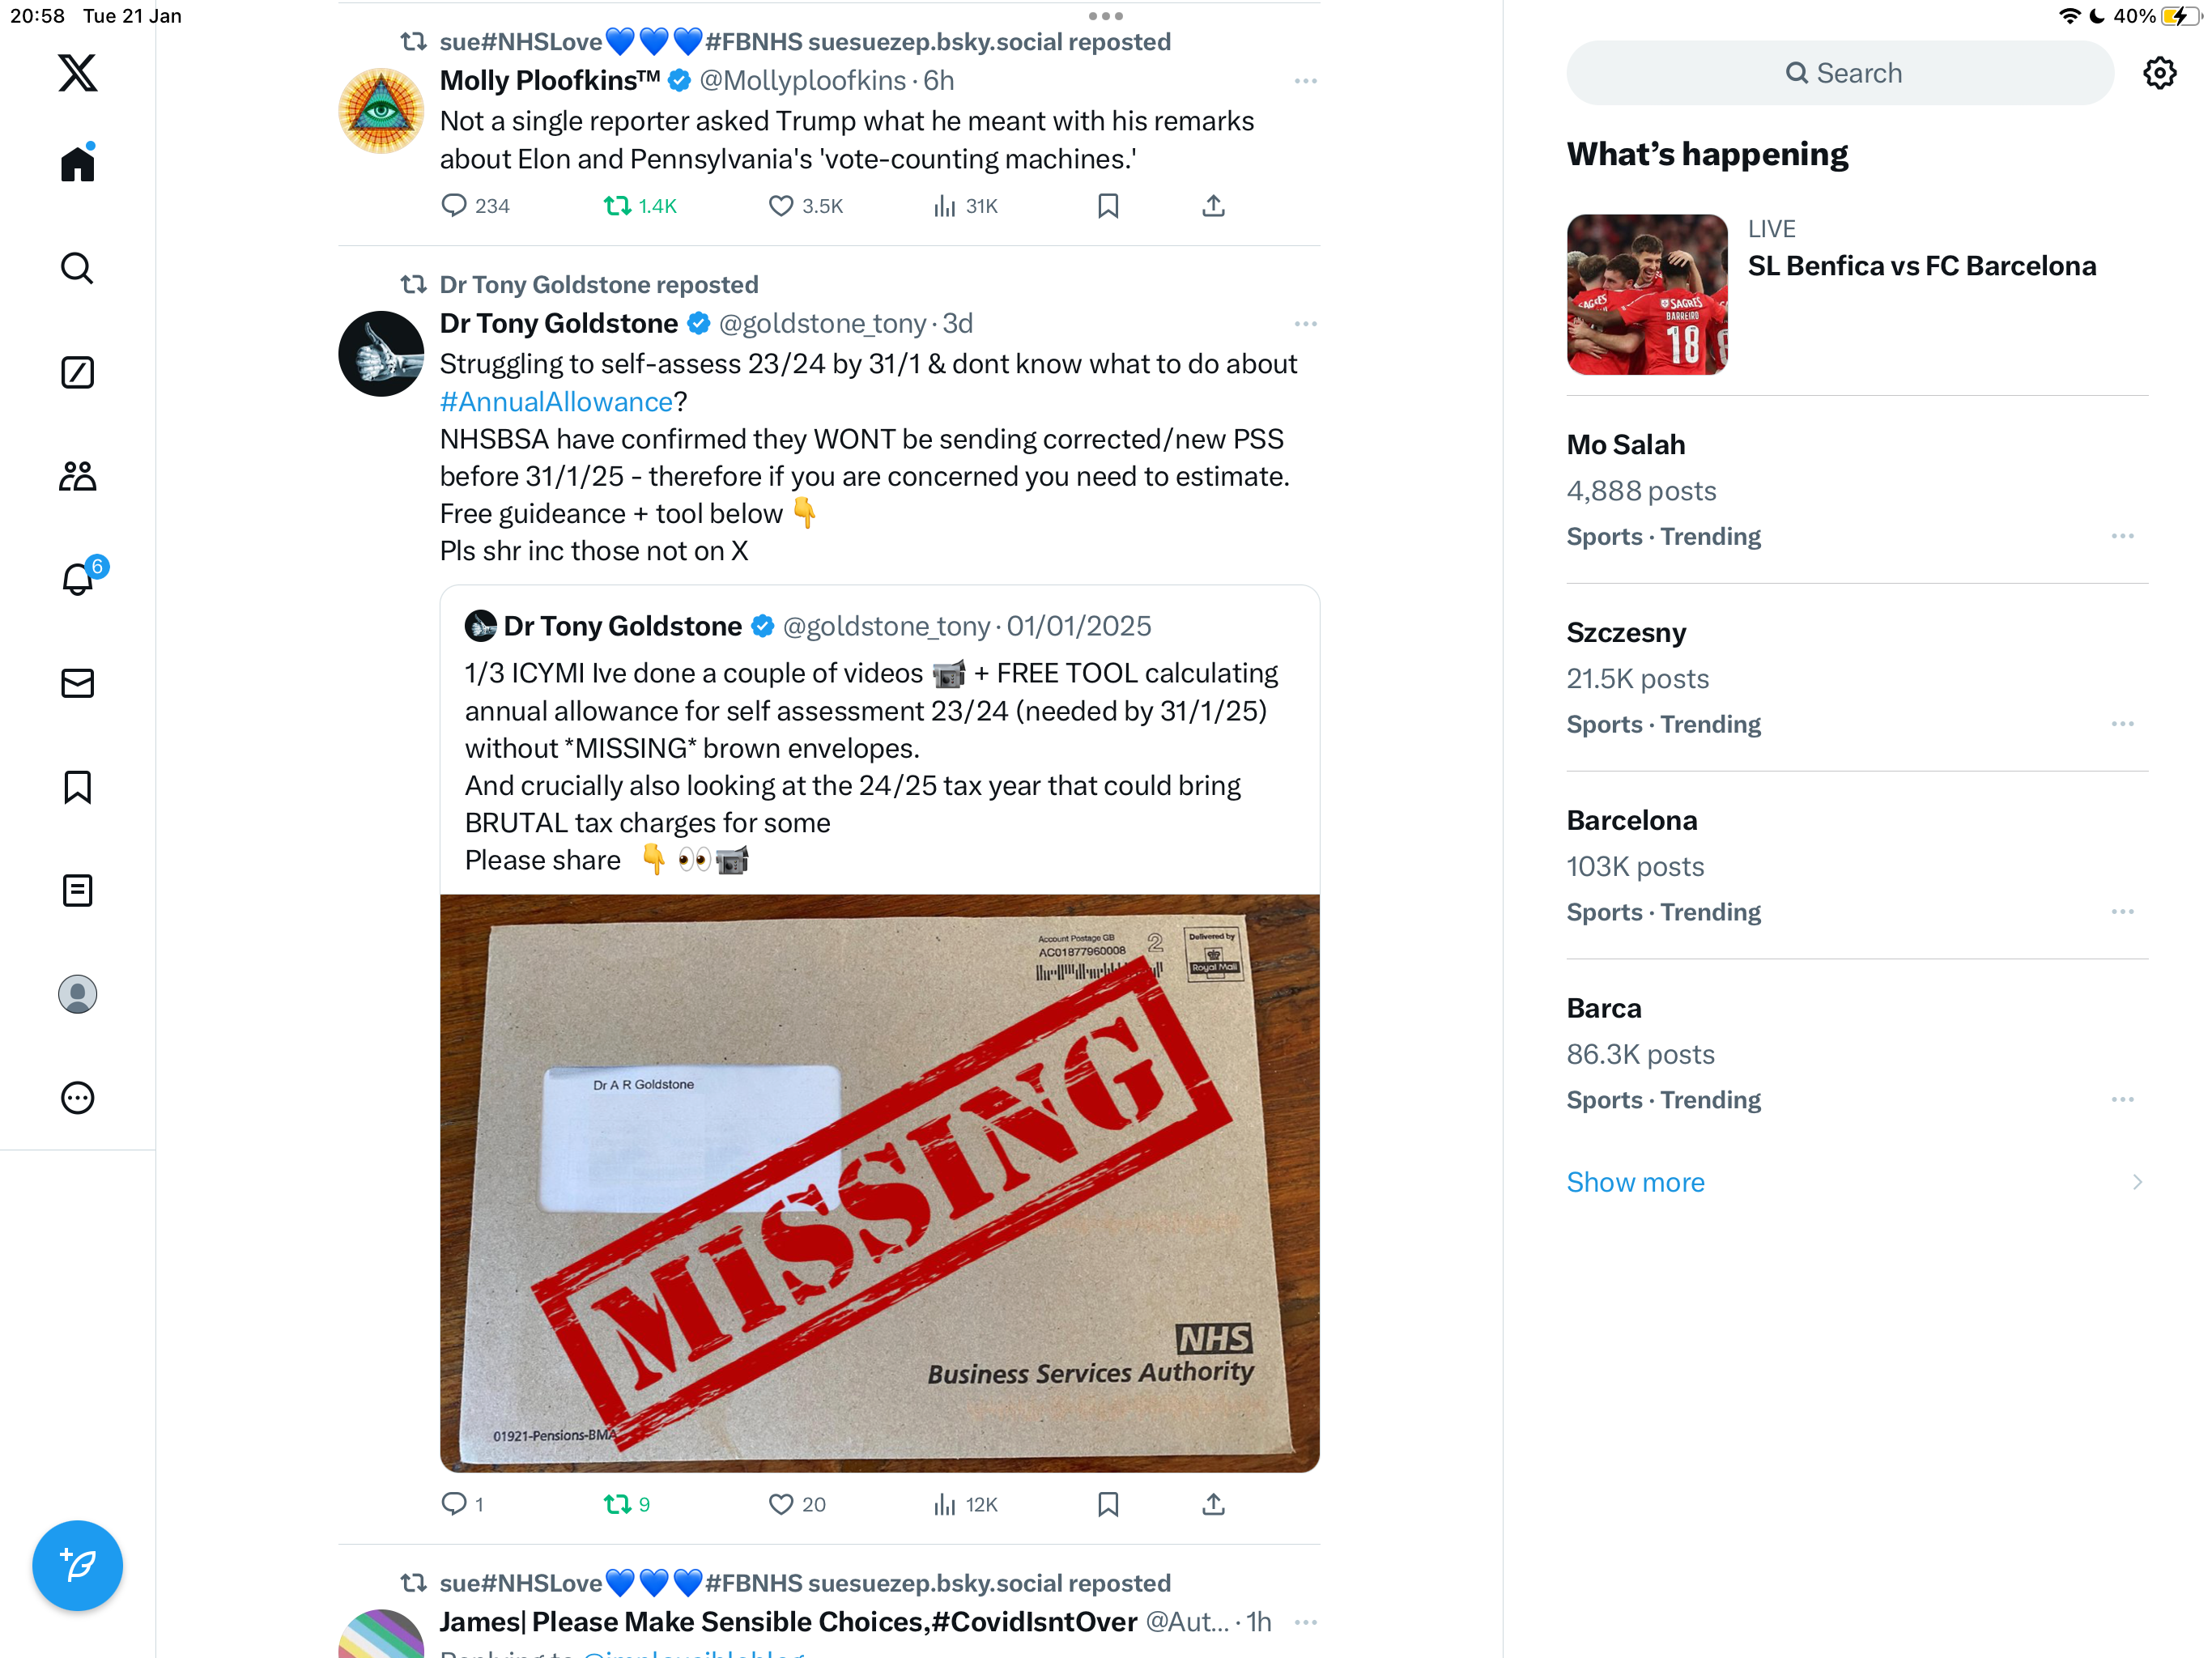
Task: Open Bookmarks in the sidebar
Action: point(77,787)
